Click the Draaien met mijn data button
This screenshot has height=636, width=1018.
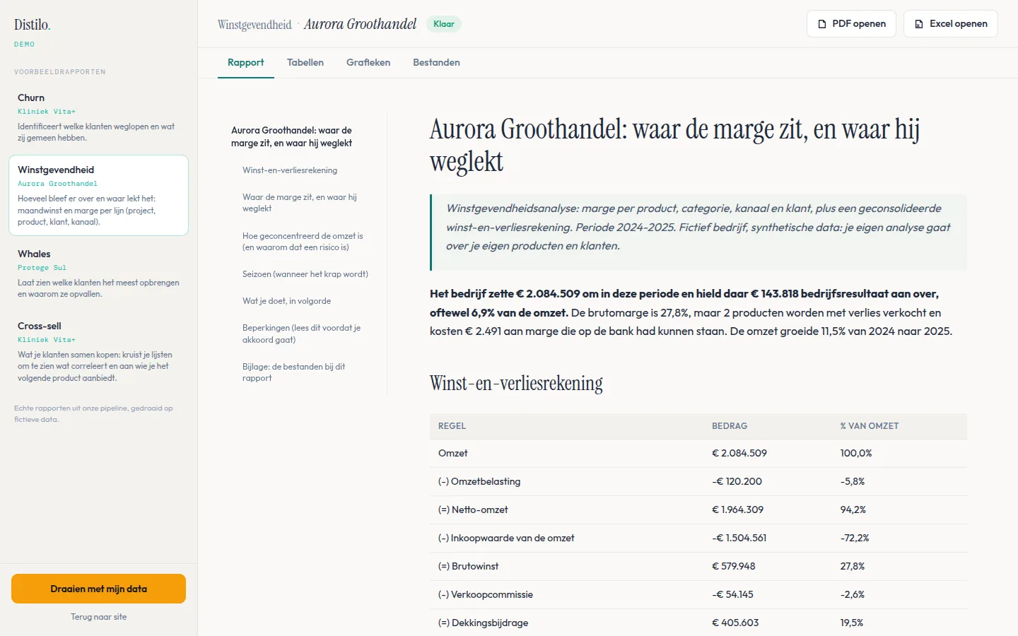(98, 589)
